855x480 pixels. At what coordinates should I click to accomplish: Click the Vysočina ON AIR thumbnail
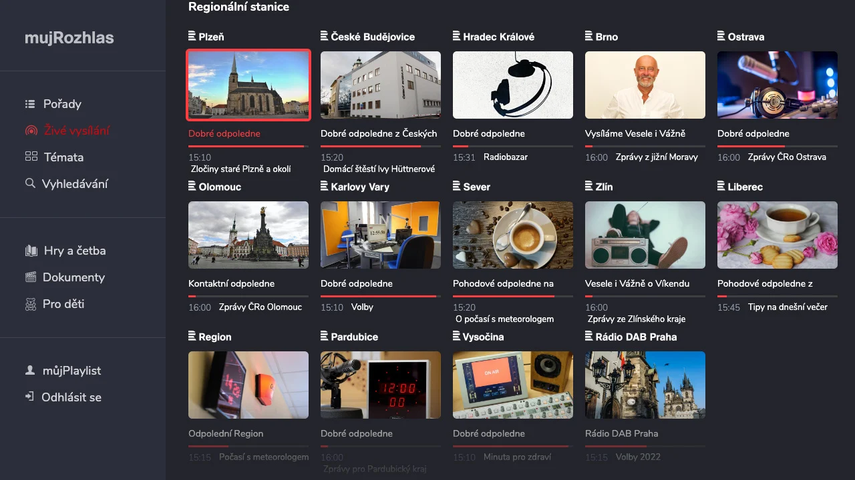pyautogui.click(x=512, y=385)
